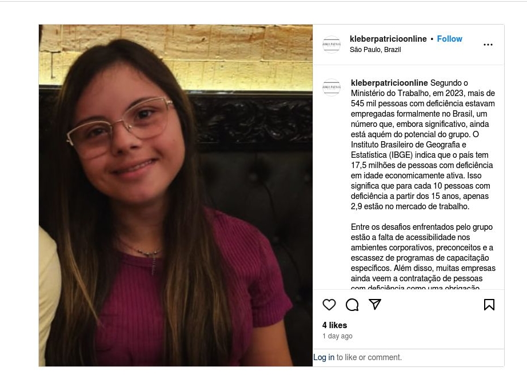The image size is (527, 375).
Task: Open kleberpatricioonline username in caption
Action: click(389, 83)
